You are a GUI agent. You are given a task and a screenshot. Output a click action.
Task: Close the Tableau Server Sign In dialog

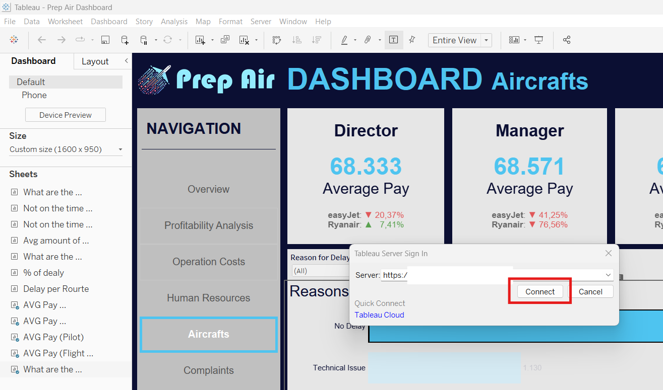[609, 253]
